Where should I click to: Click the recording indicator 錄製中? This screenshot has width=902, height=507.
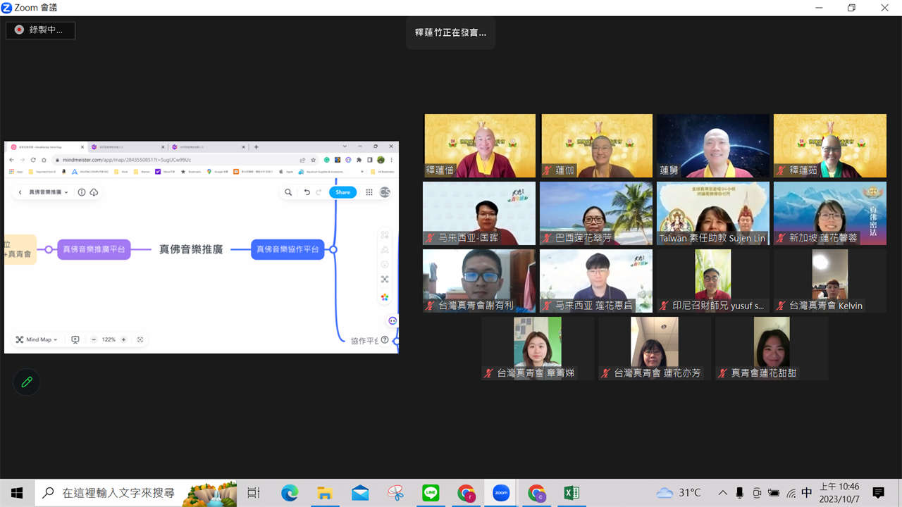coord(40,30)
